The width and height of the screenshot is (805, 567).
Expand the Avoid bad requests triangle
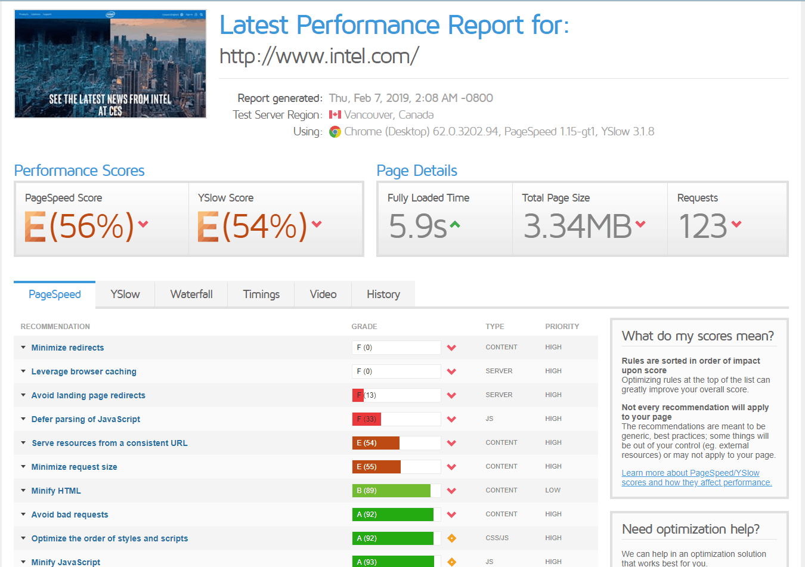23,514
